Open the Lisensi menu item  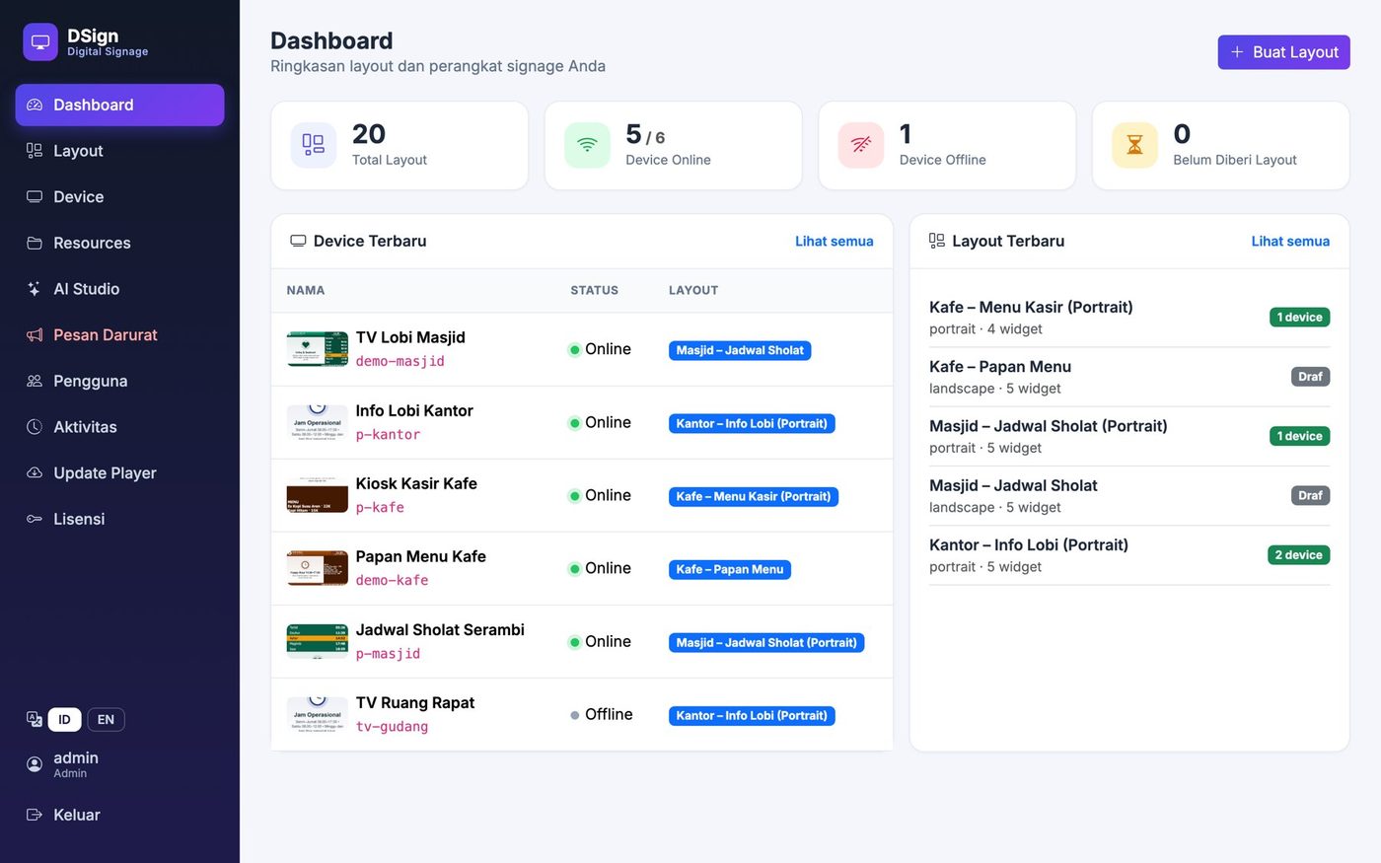pyautogui.click(x=119, y=519)
